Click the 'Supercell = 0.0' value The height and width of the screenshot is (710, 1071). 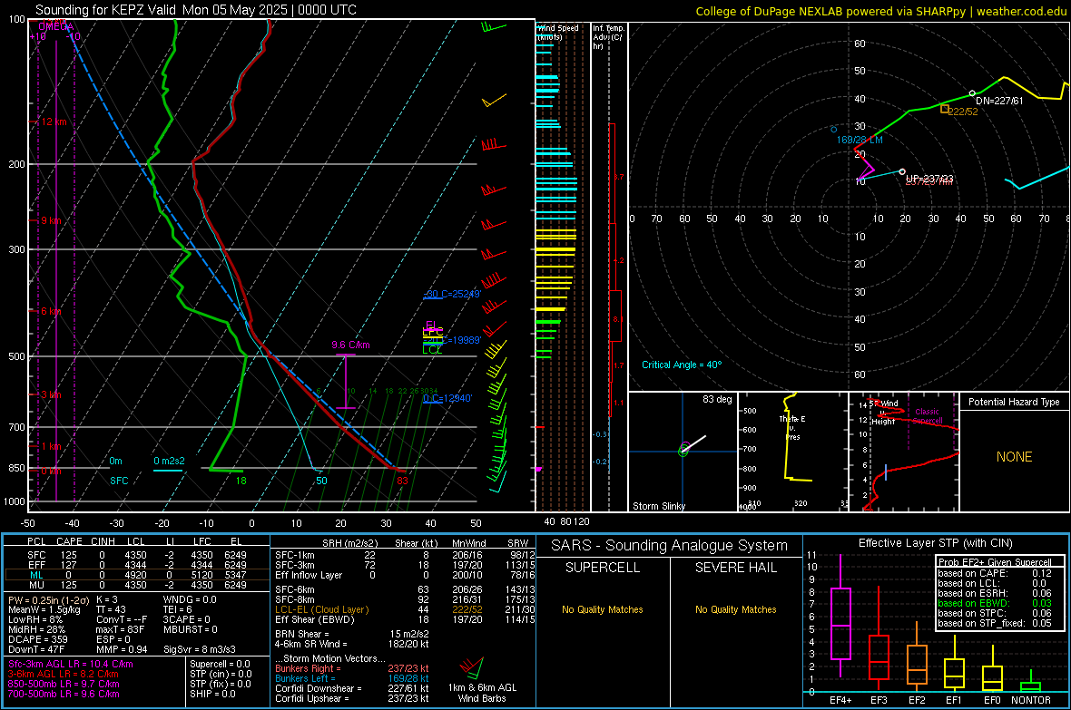tap(220, 664)
